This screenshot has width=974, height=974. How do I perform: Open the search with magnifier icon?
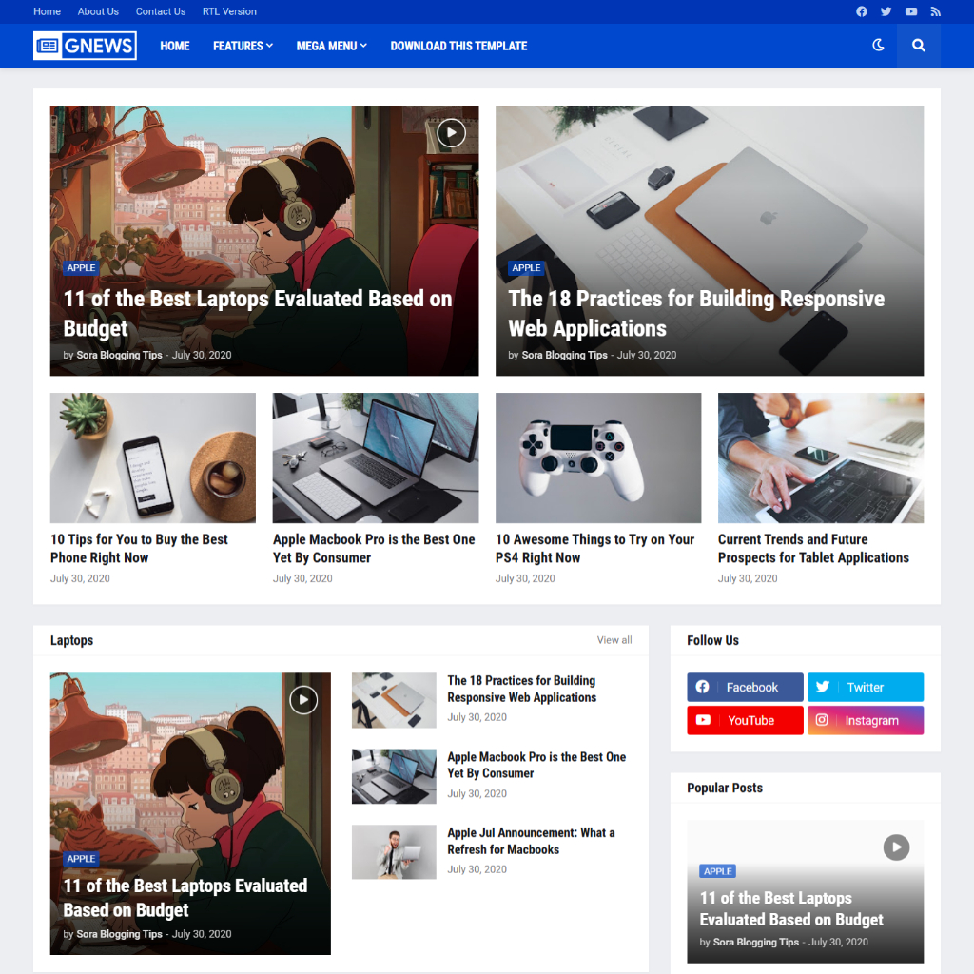click(x=918, y=46)
